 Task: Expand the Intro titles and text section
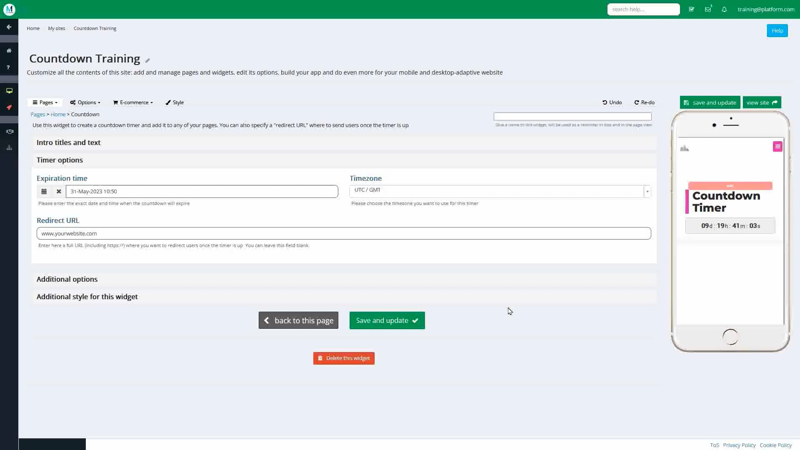tap(69, 142)
